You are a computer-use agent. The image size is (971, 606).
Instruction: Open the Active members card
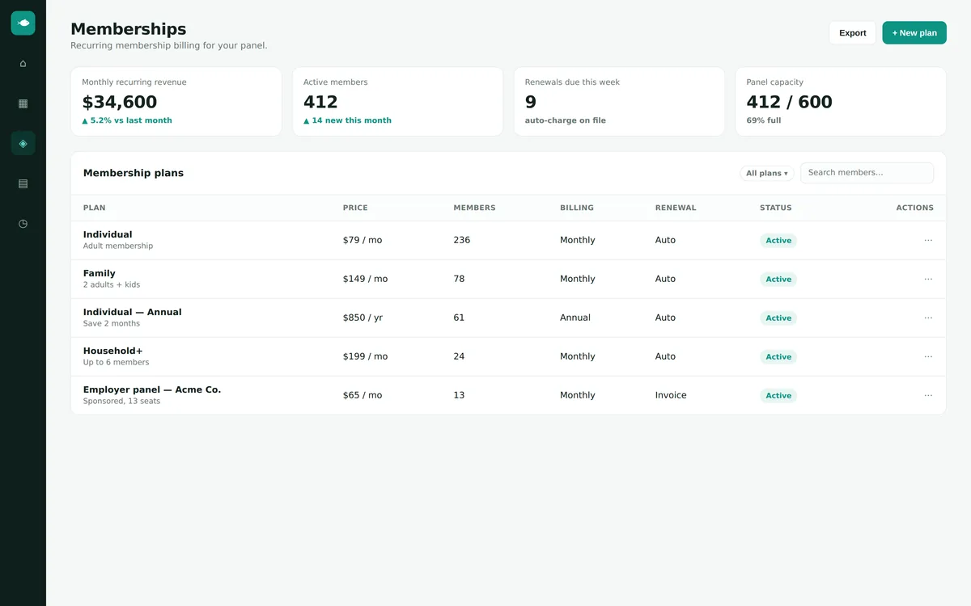[397, 102]
